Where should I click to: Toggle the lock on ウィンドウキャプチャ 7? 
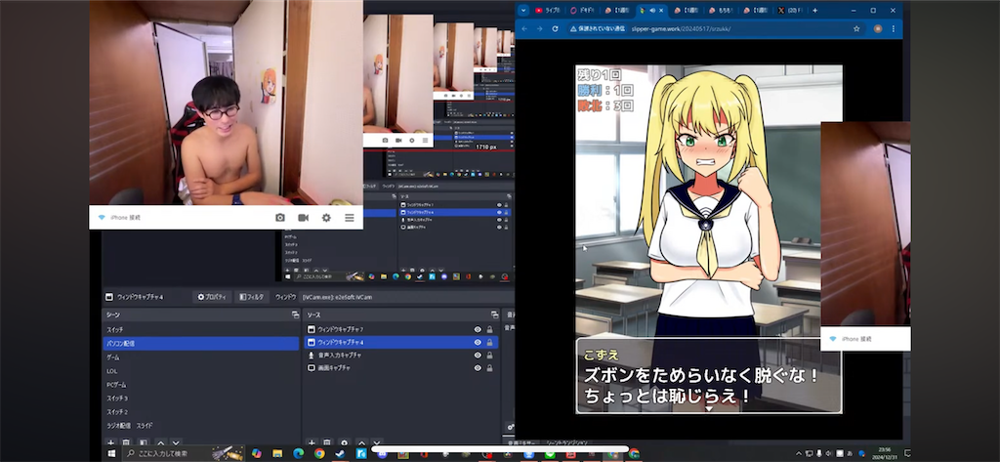[x=490, y=329]
